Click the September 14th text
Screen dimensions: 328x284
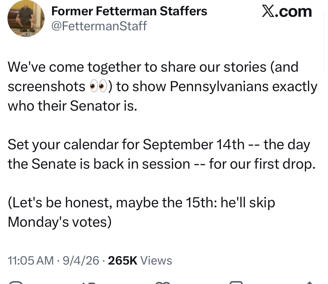[x=194, y=145]
